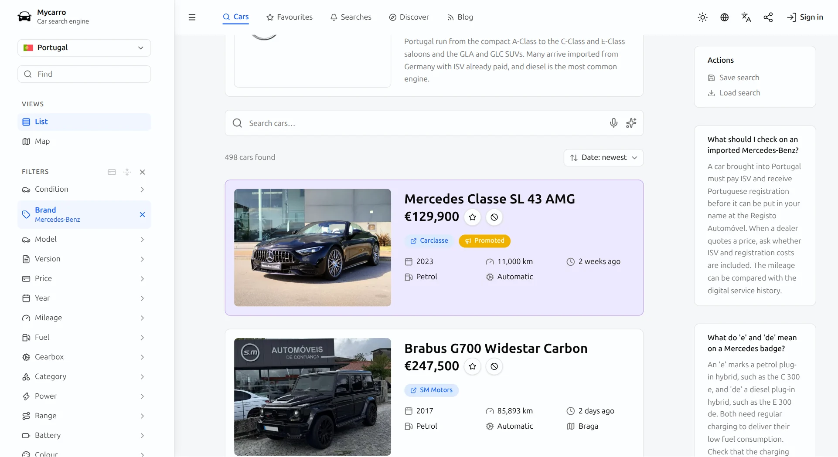The height and width of the screenshot is (457, 838).
Task: Select the List view
Action: tap(84, 122)
